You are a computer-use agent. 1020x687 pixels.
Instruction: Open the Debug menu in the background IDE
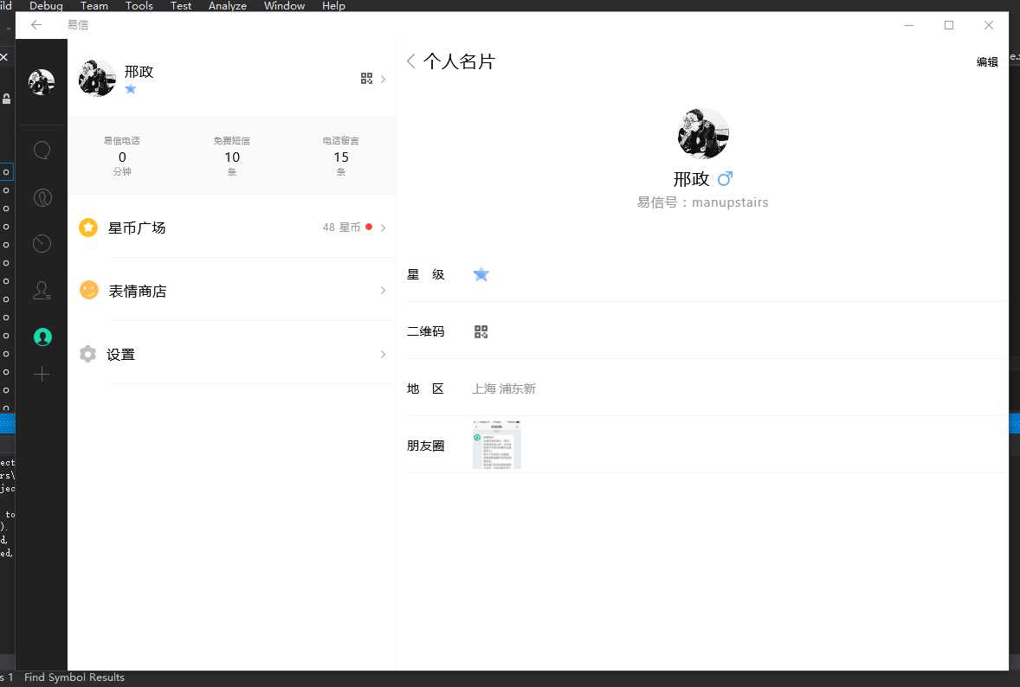(x=46, y=6)
